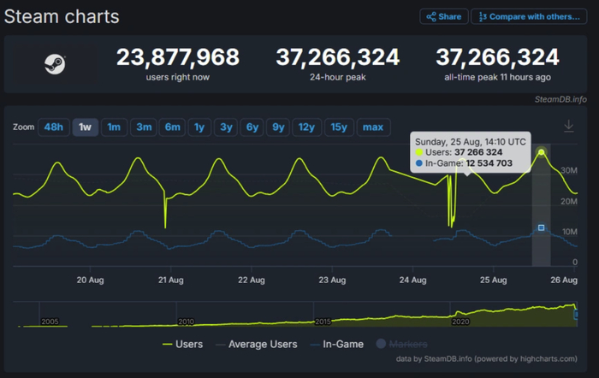599x378 pixels.
Task: Click the 2020 region in navigator timeline
Action: click(x=460, y=322)
